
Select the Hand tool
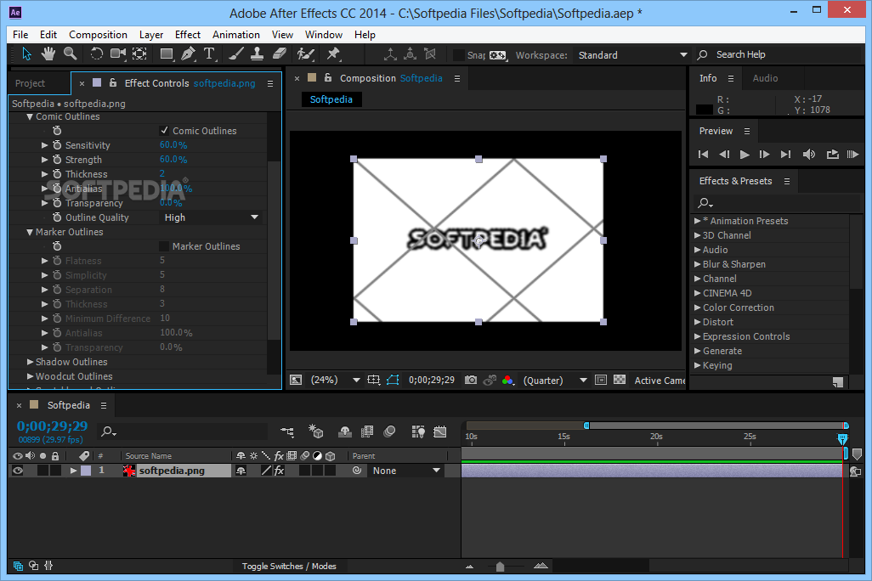pos(48,54)
